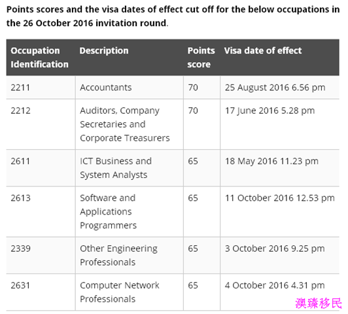Screen dimensions: 348x314
Task: Click ICT Business and System Analysts text
Action: pyautogui.click(x=116, y=168)
